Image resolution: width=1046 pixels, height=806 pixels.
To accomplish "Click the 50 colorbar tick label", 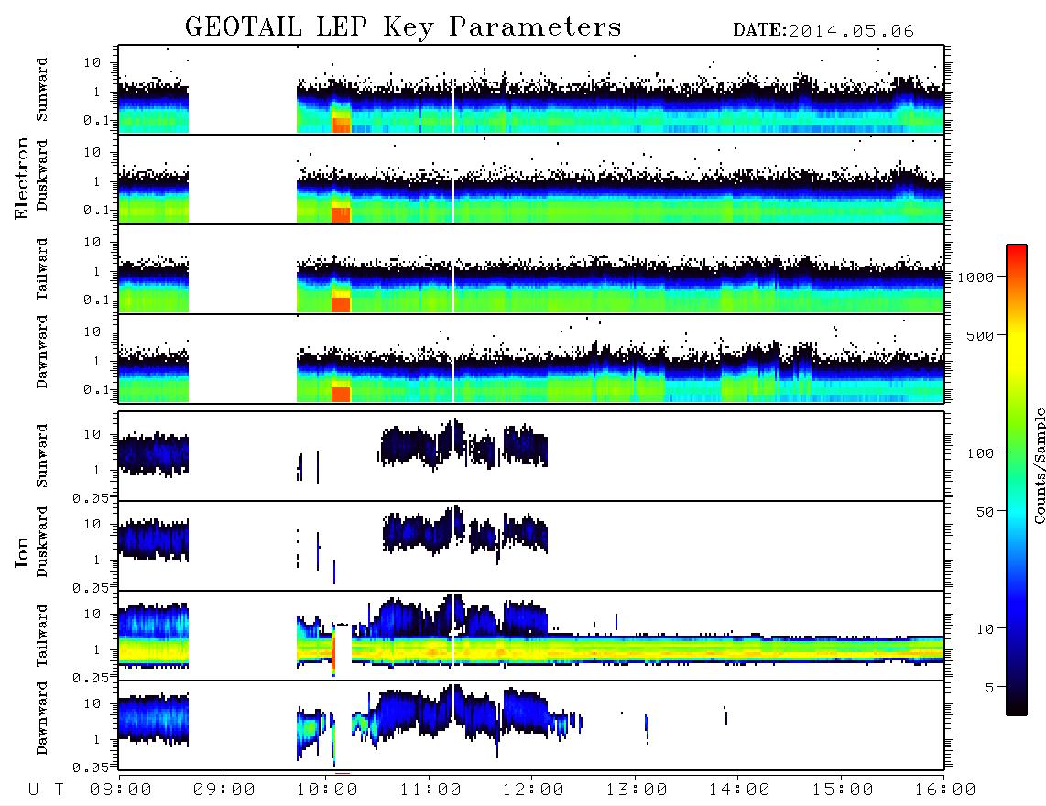I will tap(985, 512).
